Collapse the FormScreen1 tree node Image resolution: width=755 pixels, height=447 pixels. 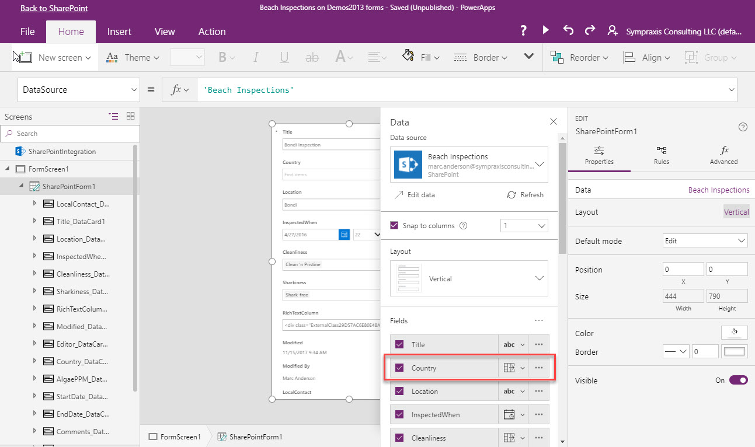pos(8,169)
